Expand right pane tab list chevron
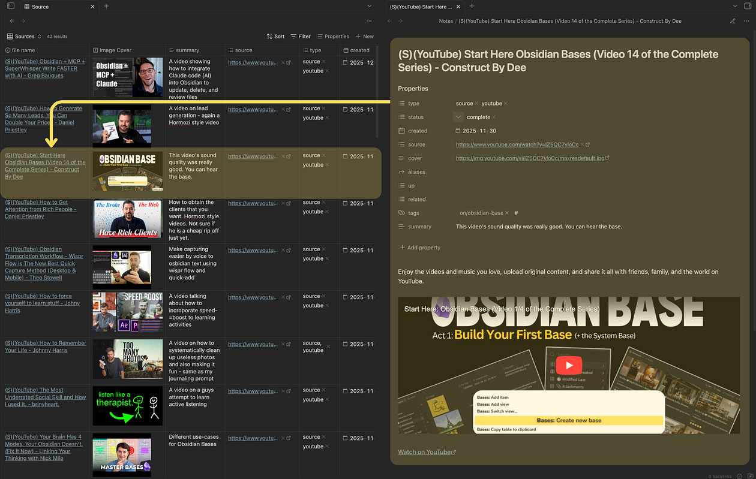756x479 pixels. 735,6
